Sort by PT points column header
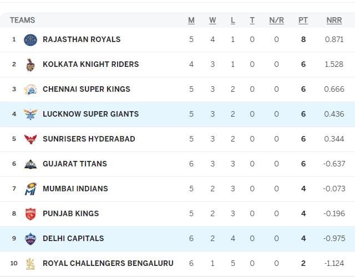 303,20
